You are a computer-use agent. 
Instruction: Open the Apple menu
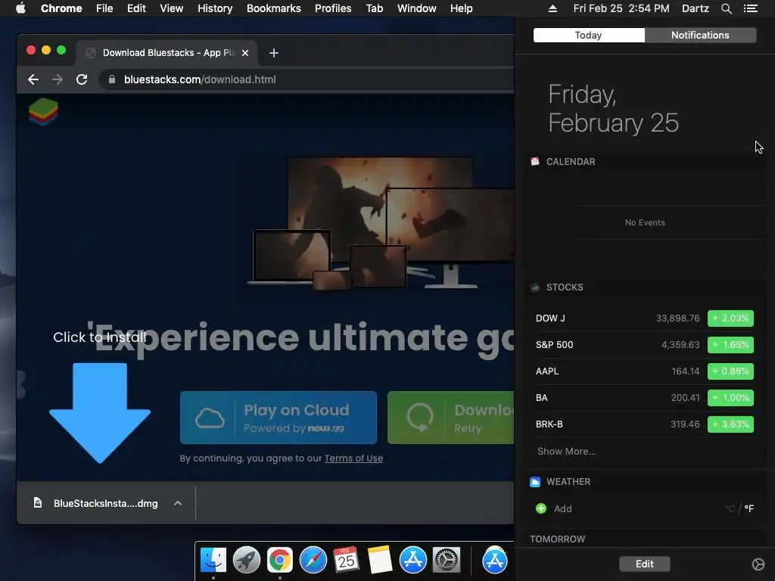tap(20, 8)
